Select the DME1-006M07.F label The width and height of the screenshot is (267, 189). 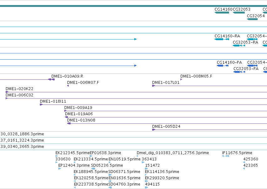coord(83,83)
